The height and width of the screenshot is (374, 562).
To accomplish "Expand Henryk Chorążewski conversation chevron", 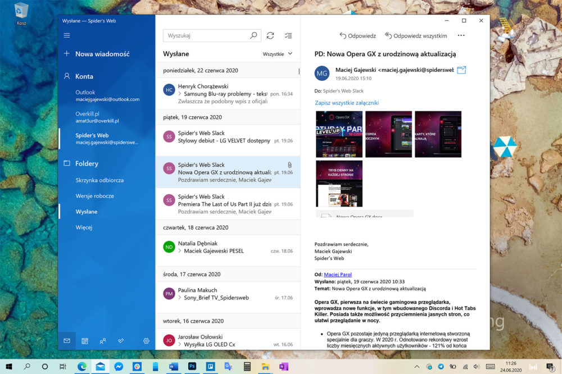I will click(x=180, y=94).
